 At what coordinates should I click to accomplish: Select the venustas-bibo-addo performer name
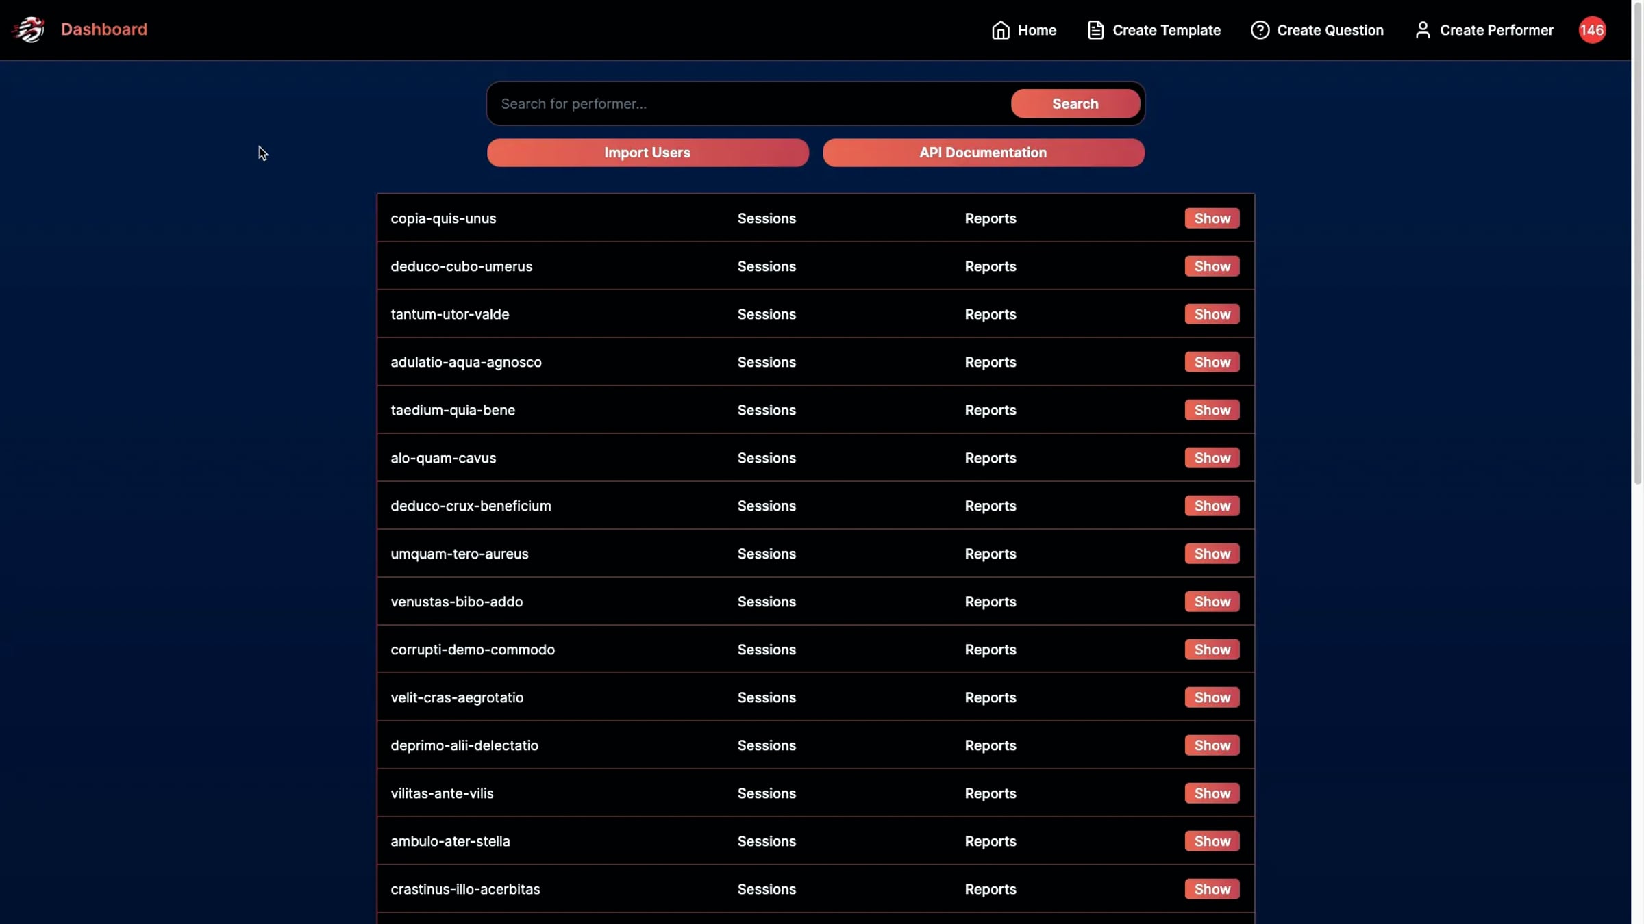click(x=456, y=602)
